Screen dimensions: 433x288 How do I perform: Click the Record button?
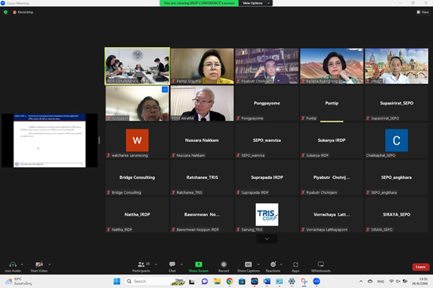coord(224,267)
